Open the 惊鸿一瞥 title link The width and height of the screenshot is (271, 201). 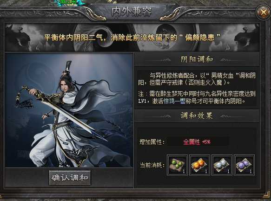175,101
